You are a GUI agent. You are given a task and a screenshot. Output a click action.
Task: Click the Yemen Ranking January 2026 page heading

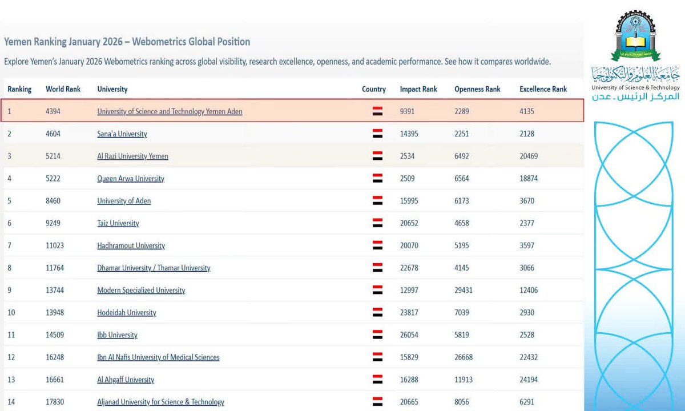click(x=127, y=42)
